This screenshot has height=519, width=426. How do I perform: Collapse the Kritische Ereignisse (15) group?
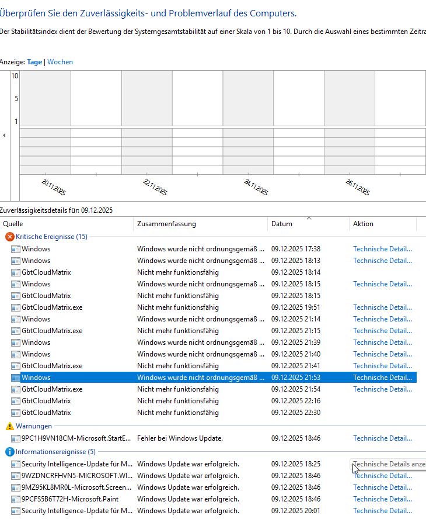tap(51, 237)
